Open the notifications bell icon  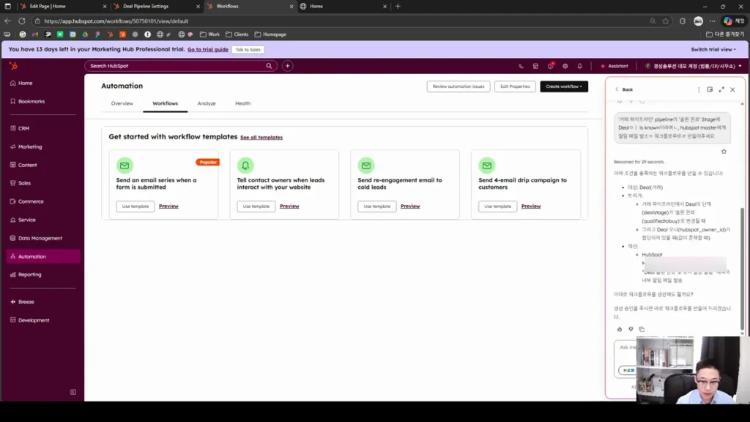(580, 66)
